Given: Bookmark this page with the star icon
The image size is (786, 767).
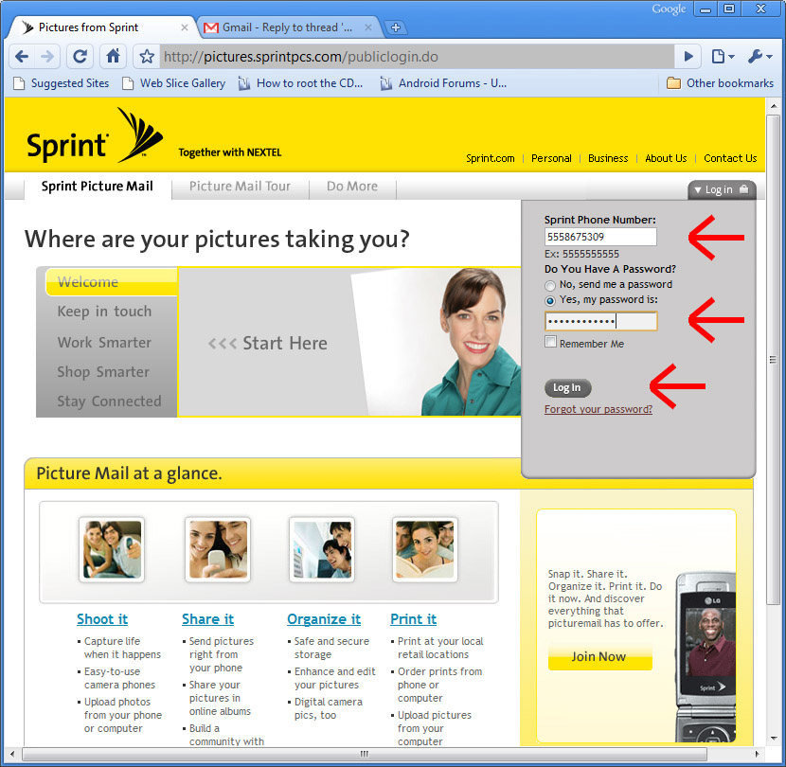Looking at the screenshot, I should pyautogui.click(x=147, y=56).
